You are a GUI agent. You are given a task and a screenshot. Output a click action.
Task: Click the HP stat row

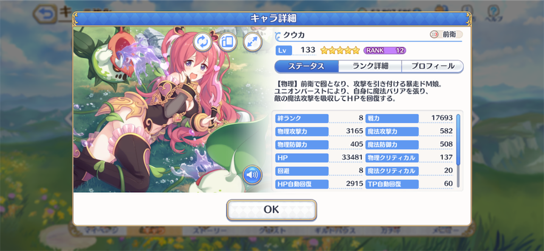(x=319, y=158)
